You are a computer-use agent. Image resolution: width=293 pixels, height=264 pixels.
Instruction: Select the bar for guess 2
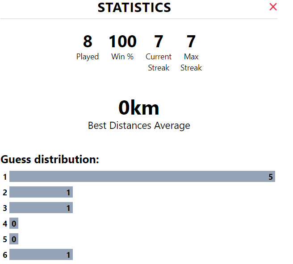[x=41, y=192]
